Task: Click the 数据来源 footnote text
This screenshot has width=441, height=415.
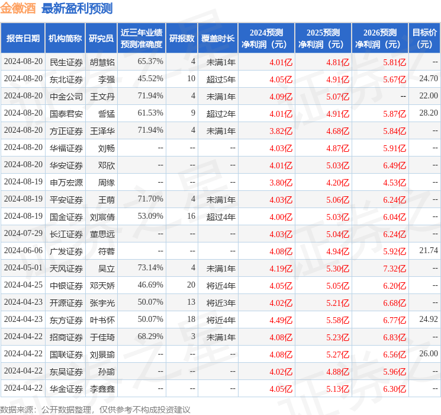Action: coord(95,409)
